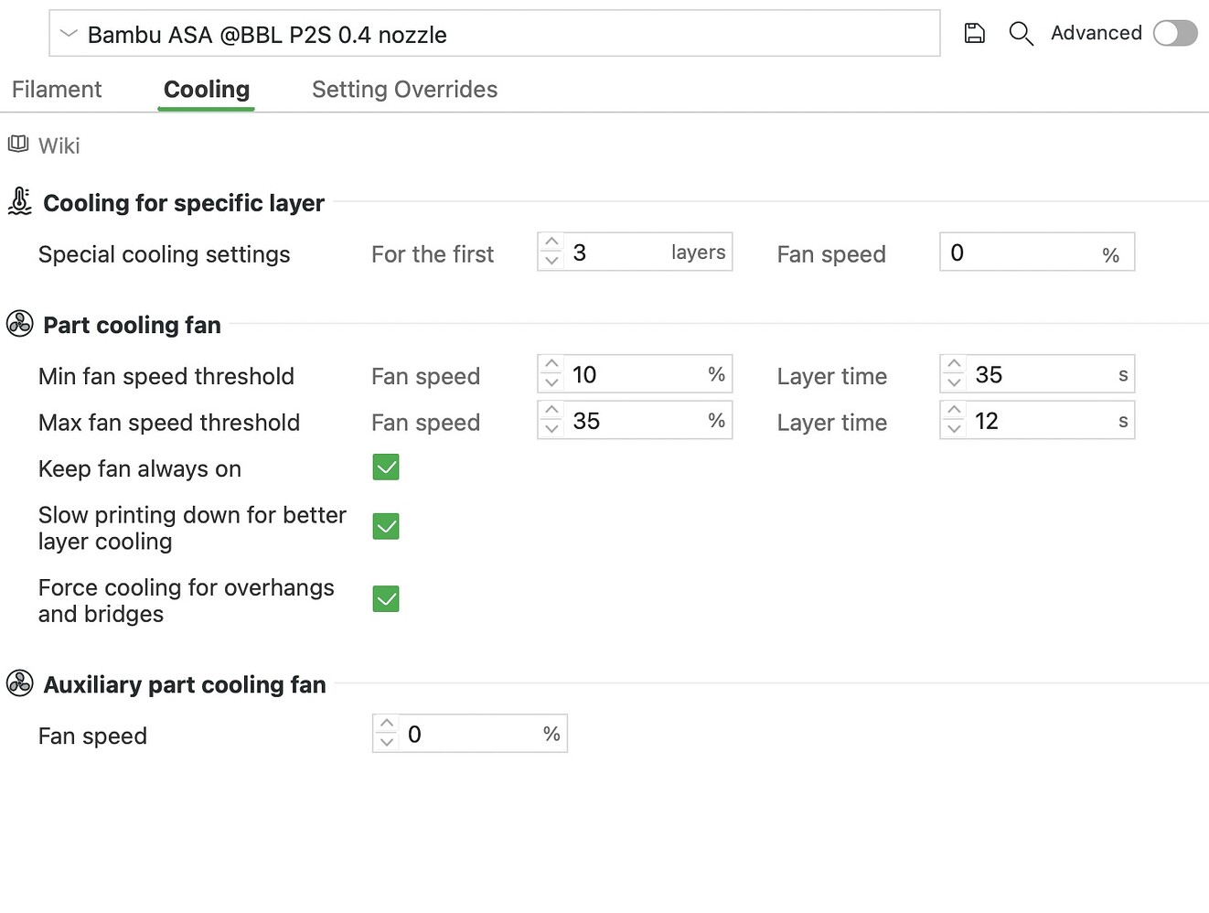Click the 'Min fan speed threshold' label
Screen dimensions: 1209x913
tap(166, 376)
